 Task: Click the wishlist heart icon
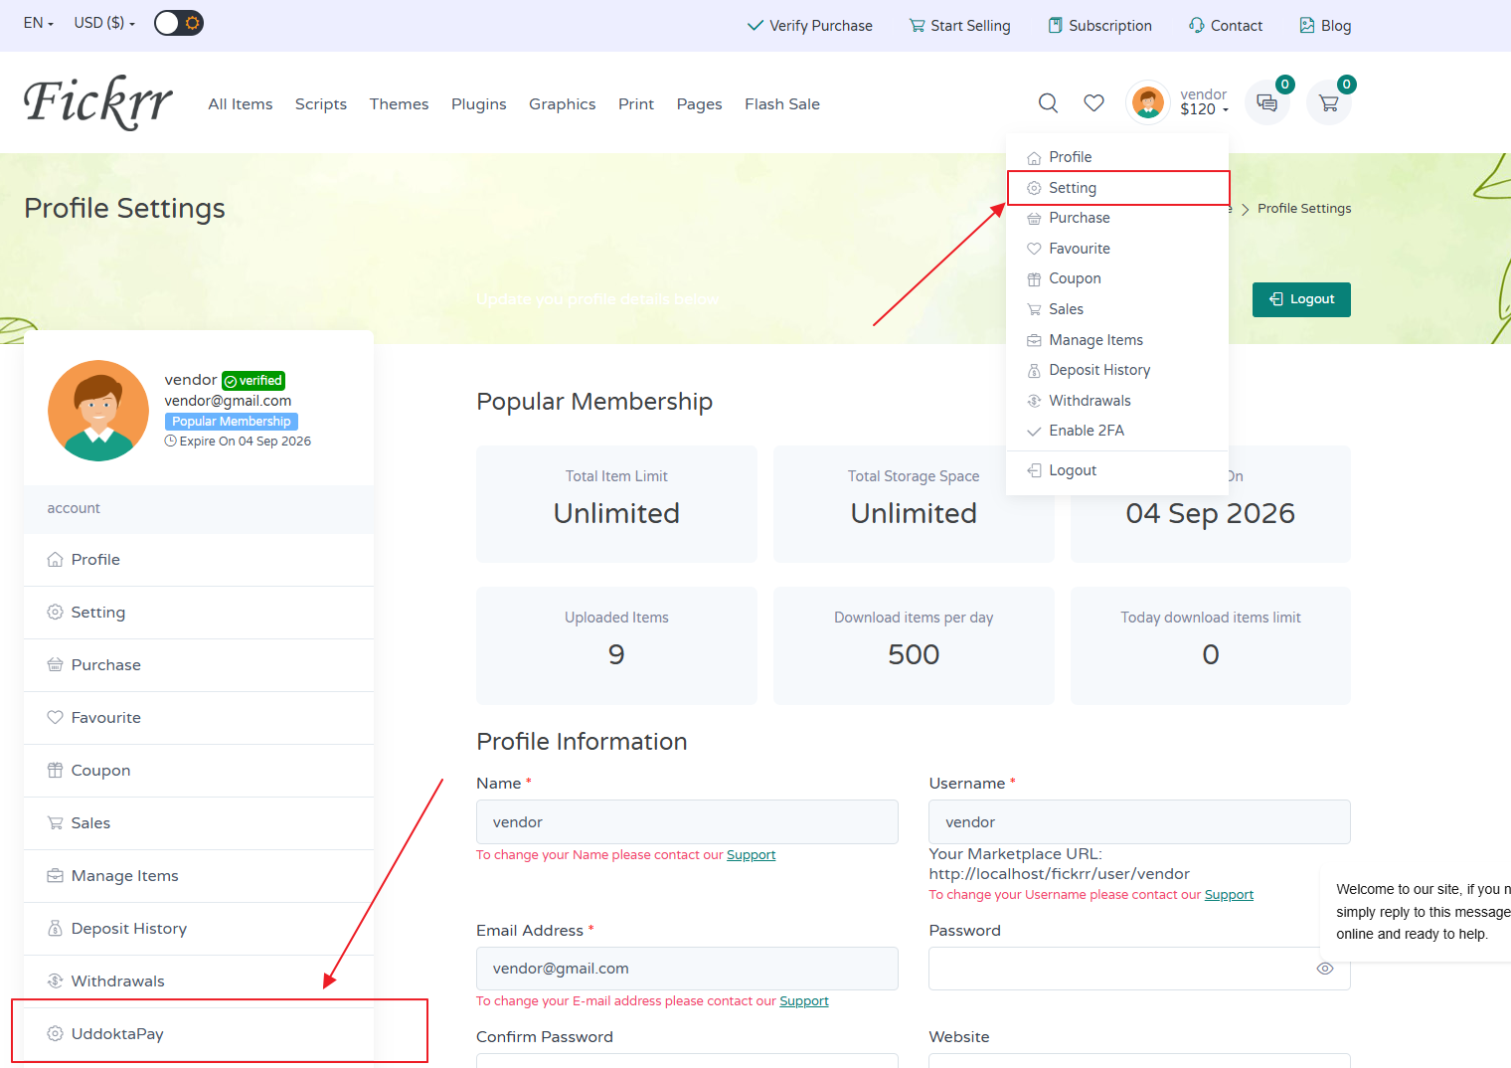point(1093,102)
